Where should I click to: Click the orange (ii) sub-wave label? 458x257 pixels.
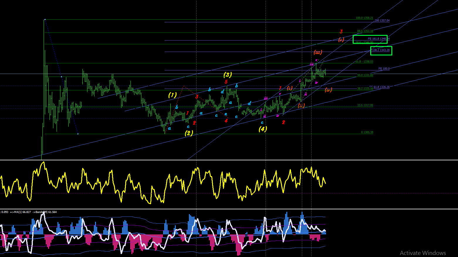tap(301, 106)
